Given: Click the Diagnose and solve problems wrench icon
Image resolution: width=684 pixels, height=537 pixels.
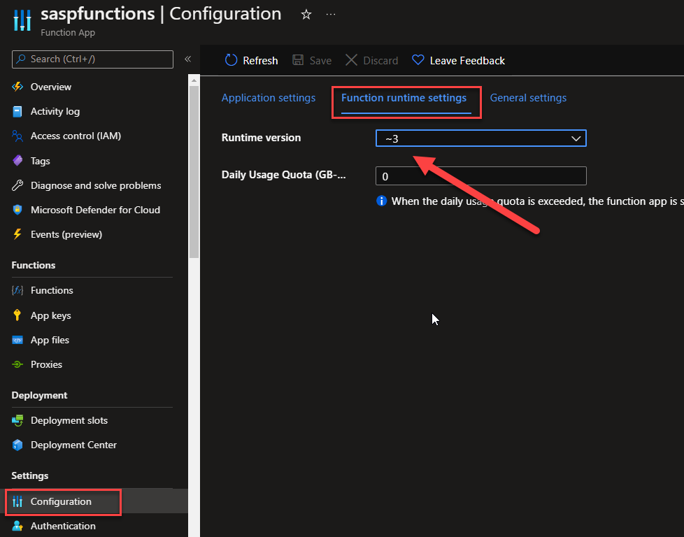Looking at the screenshot, I should coord(17,185).
